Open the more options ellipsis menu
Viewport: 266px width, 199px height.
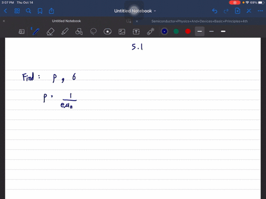coord(260,11)
